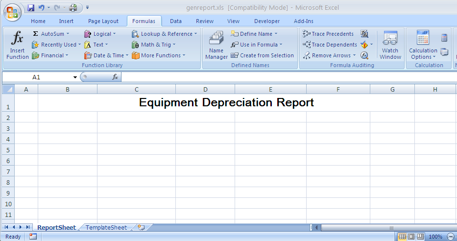Select row 5 header

8,150
